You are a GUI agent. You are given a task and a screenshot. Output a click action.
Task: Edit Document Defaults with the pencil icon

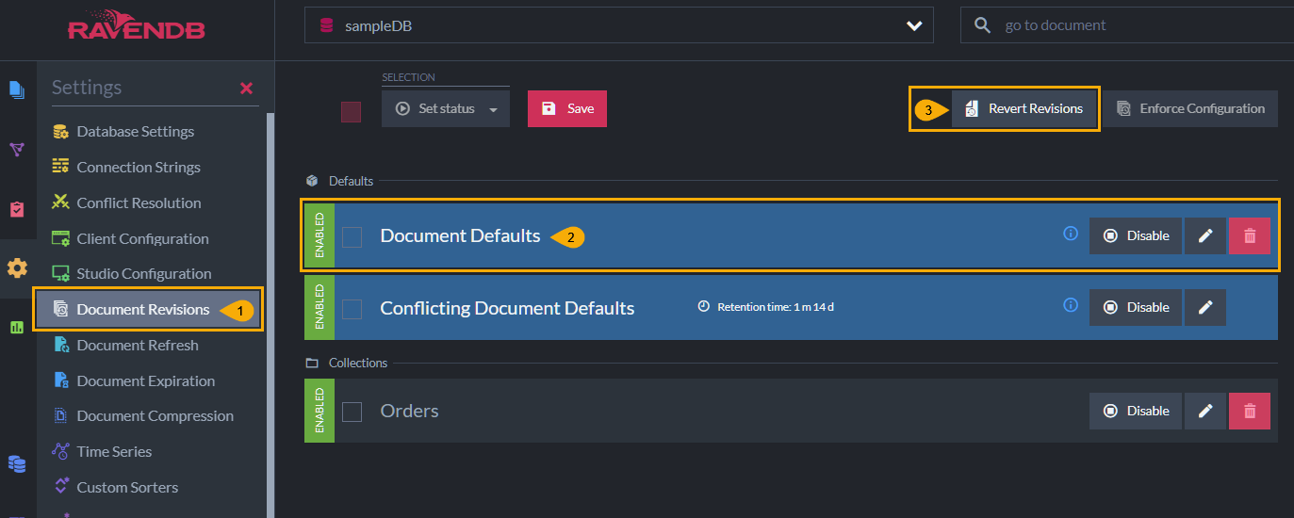tap(1204, 235)
